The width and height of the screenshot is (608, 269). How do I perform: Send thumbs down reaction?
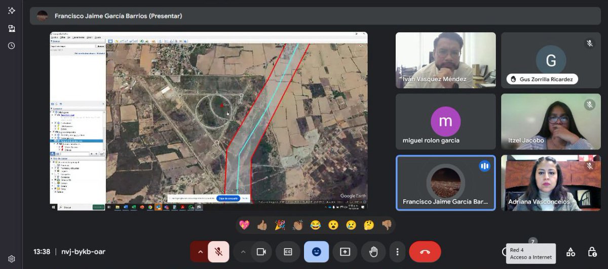pyautogui.click(x=387, y=225)
